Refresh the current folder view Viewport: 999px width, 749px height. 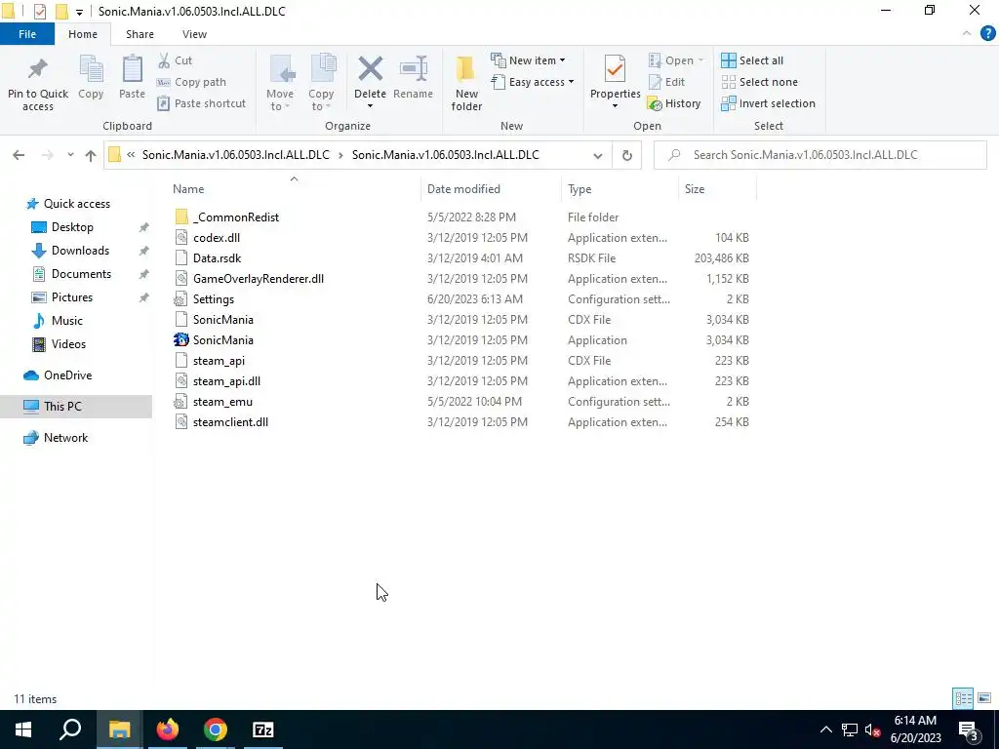point(627,155)
